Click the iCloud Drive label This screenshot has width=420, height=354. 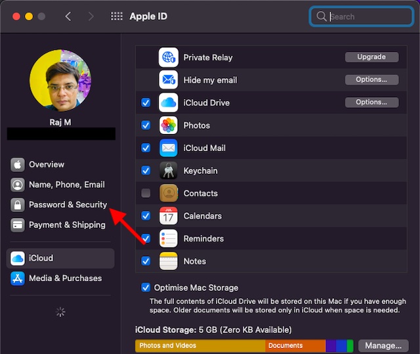tap(206, 102)
